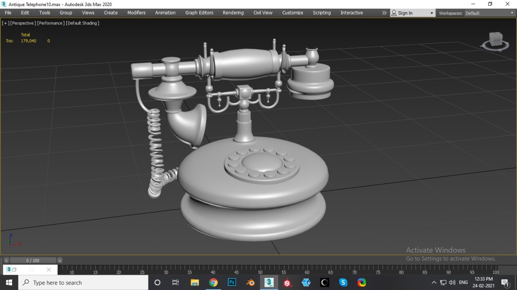Click the ENG language indicator

[x=463, y=283]
